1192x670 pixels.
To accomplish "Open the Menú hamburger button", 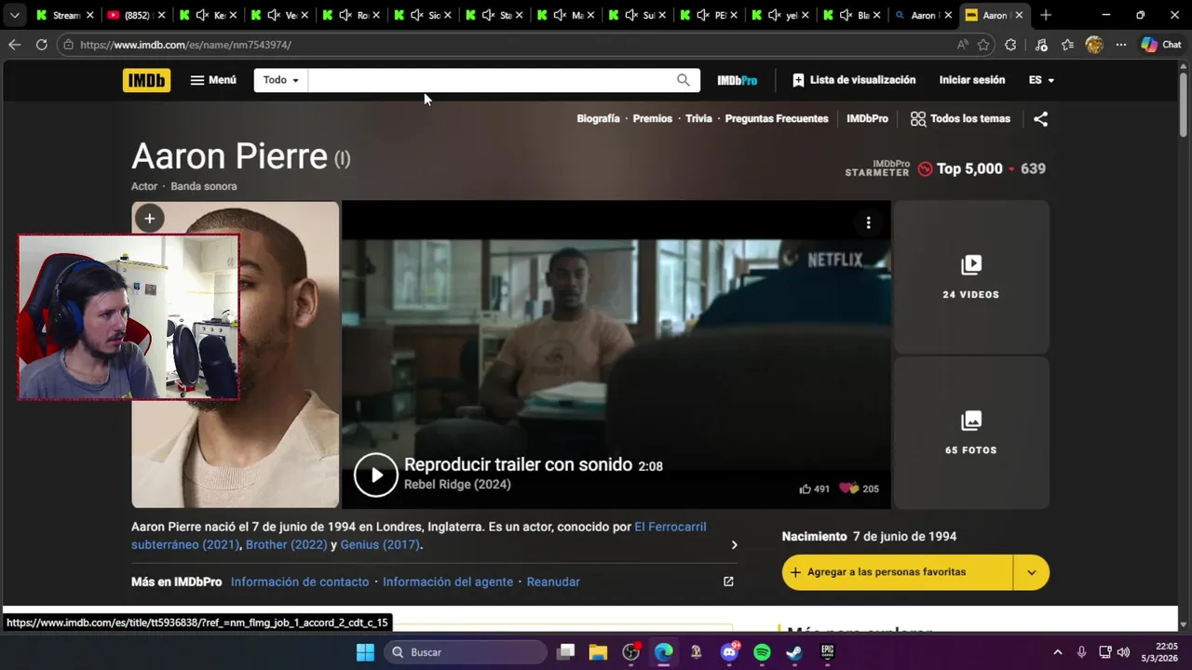I will [213, 80].
